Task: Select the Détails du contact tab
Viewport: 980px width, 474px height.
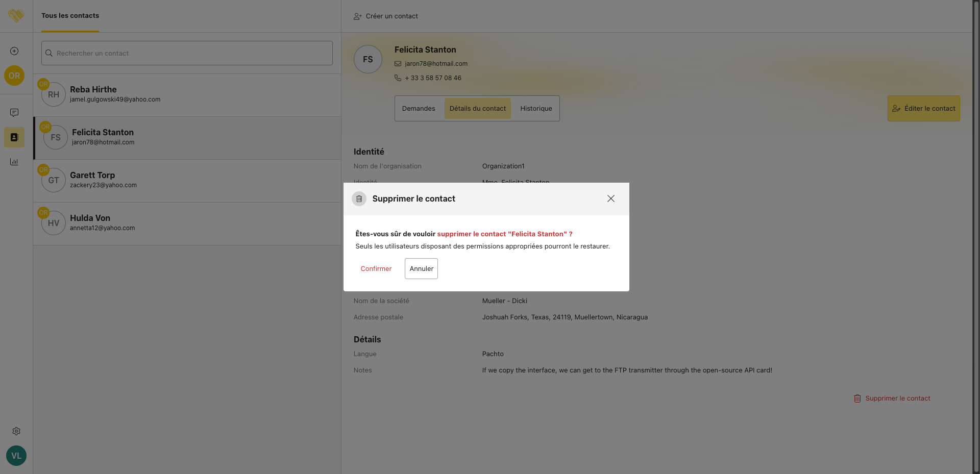Action: tap(477, 109)
